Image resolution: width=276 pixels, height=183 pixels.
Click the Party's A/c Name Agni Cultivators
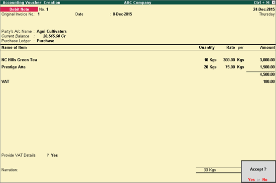[52, 31]
